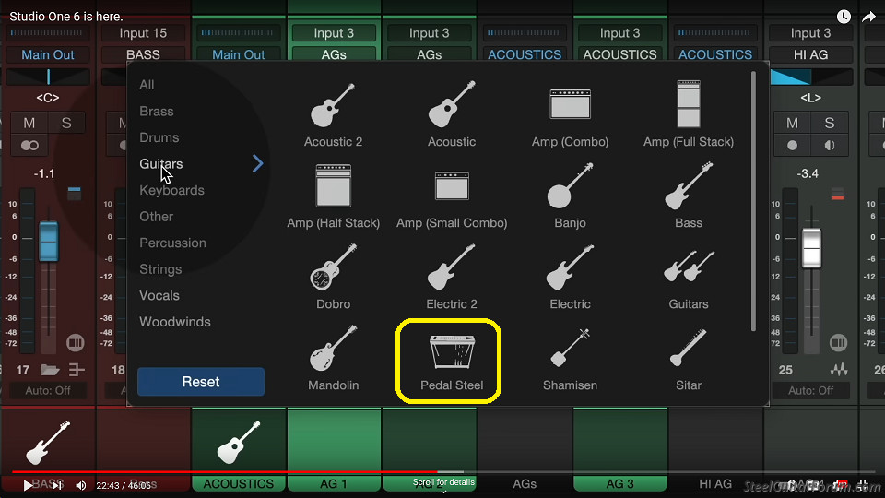
Task: Select the Sitar icon
Action: 688,352
